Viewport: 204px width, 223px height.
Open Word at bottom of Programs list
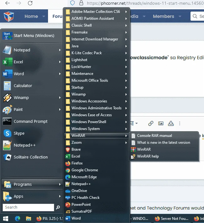97,218
